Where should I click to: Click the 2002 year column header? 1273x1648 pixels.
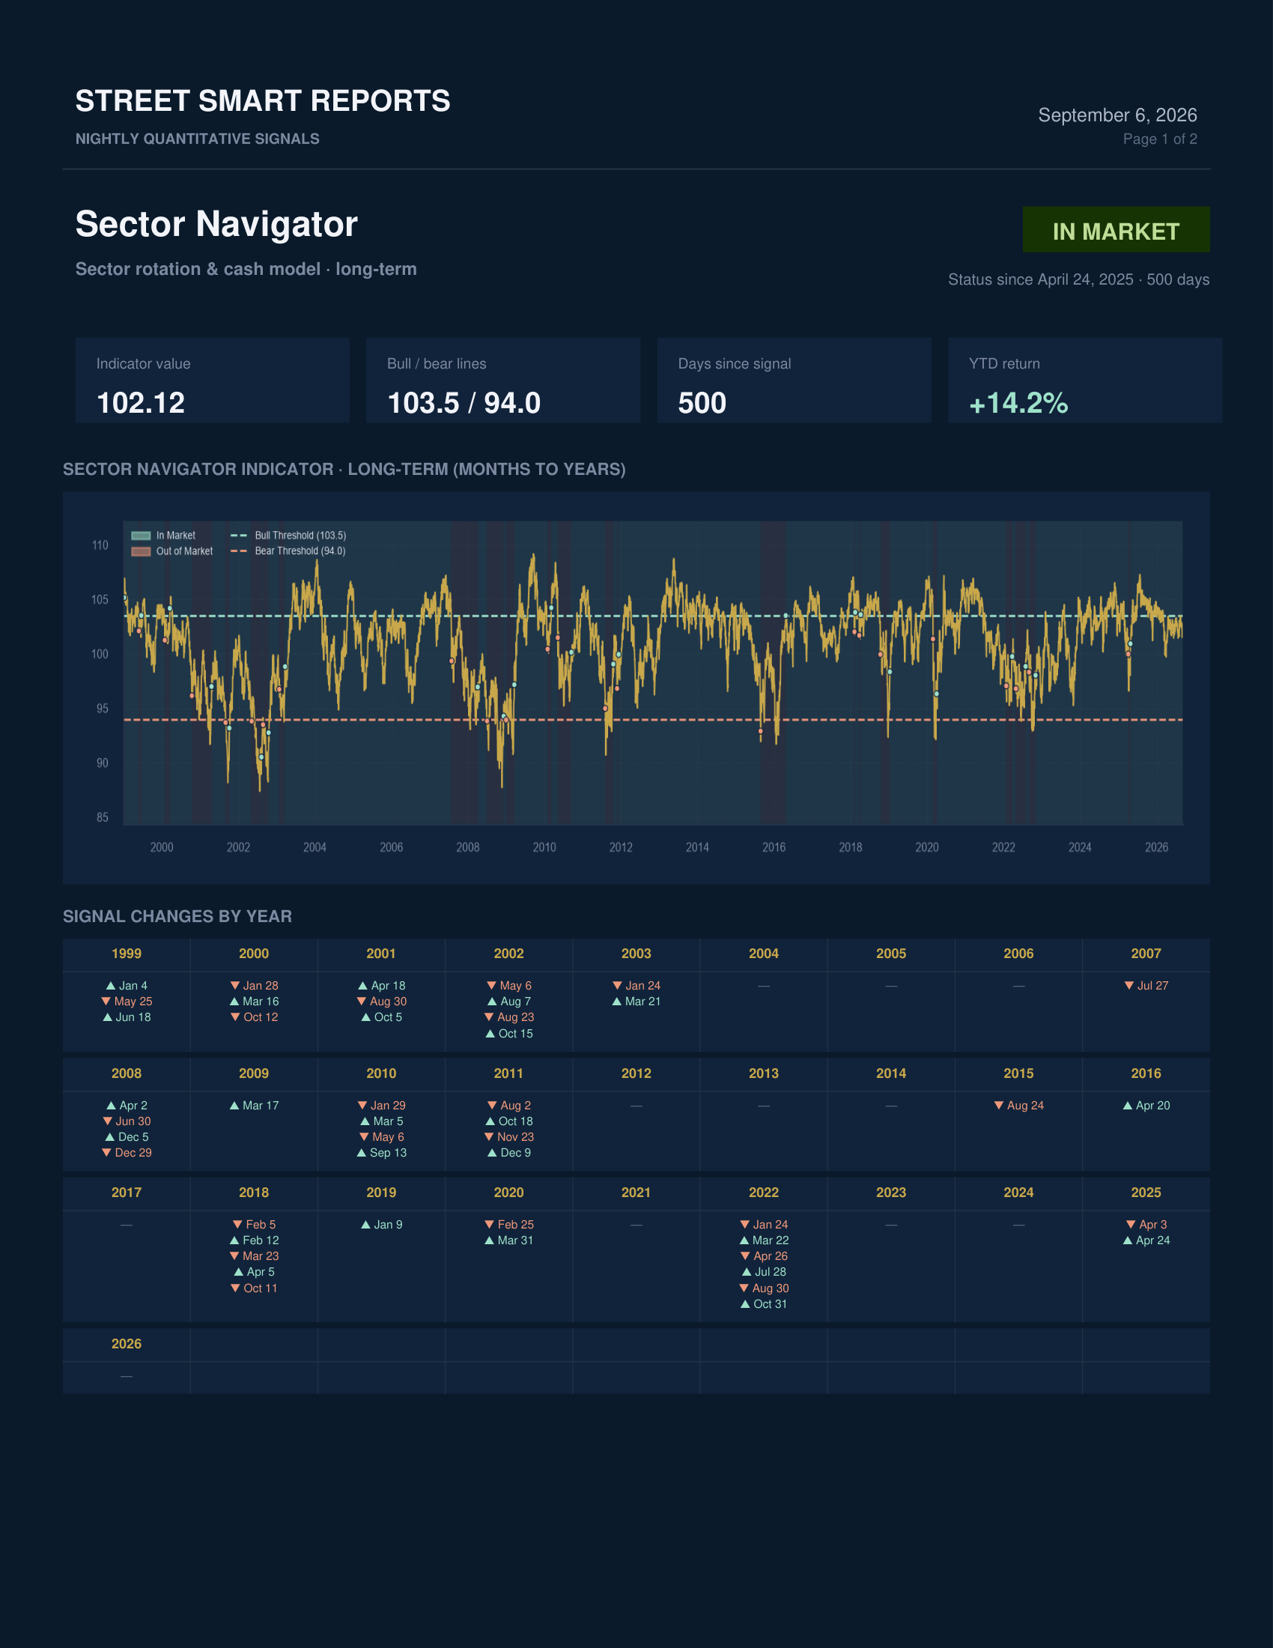[509, 954]
